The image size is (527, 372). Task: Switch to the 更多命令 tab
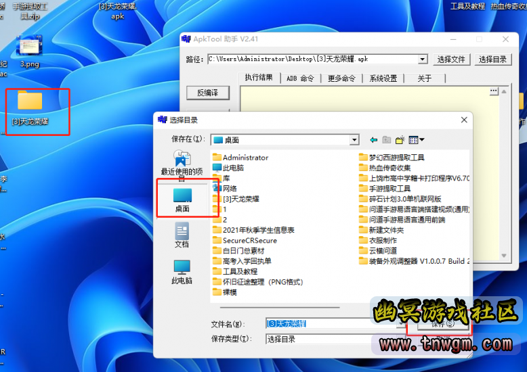tap(341, 78)
